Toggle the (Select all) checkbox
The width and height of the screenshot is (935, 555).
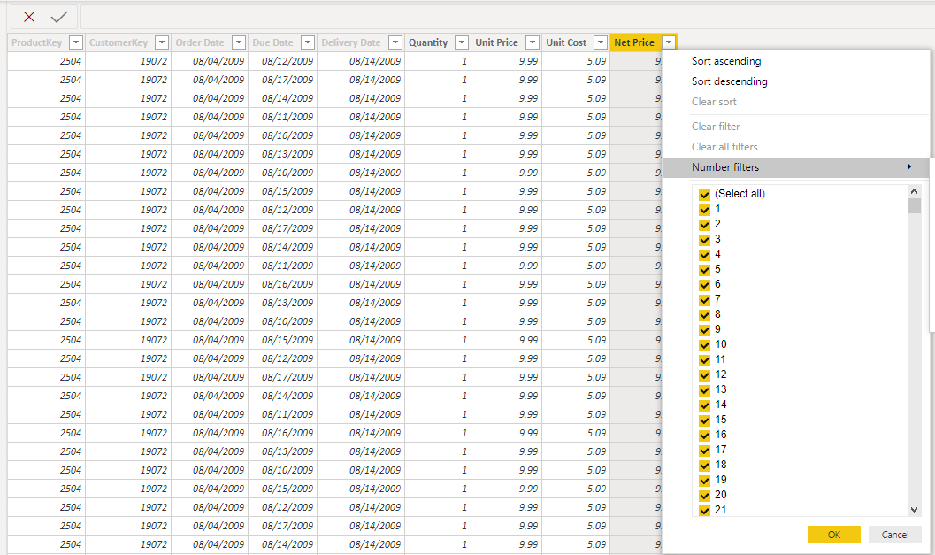click(x=704, y=195)
